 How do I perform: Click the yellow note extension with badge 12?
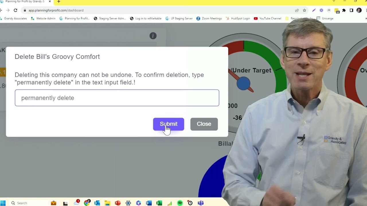337,11
